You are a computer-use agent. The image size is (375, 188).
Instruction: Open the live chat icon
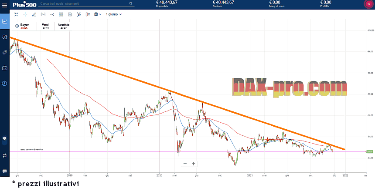4,171
